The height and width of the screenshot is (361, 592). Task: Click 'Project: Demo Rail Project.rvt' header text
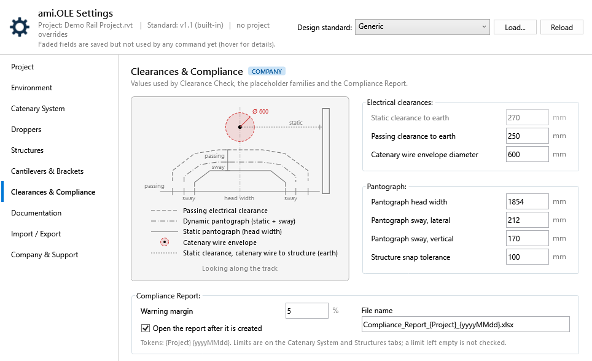click(x=85, y=25)
